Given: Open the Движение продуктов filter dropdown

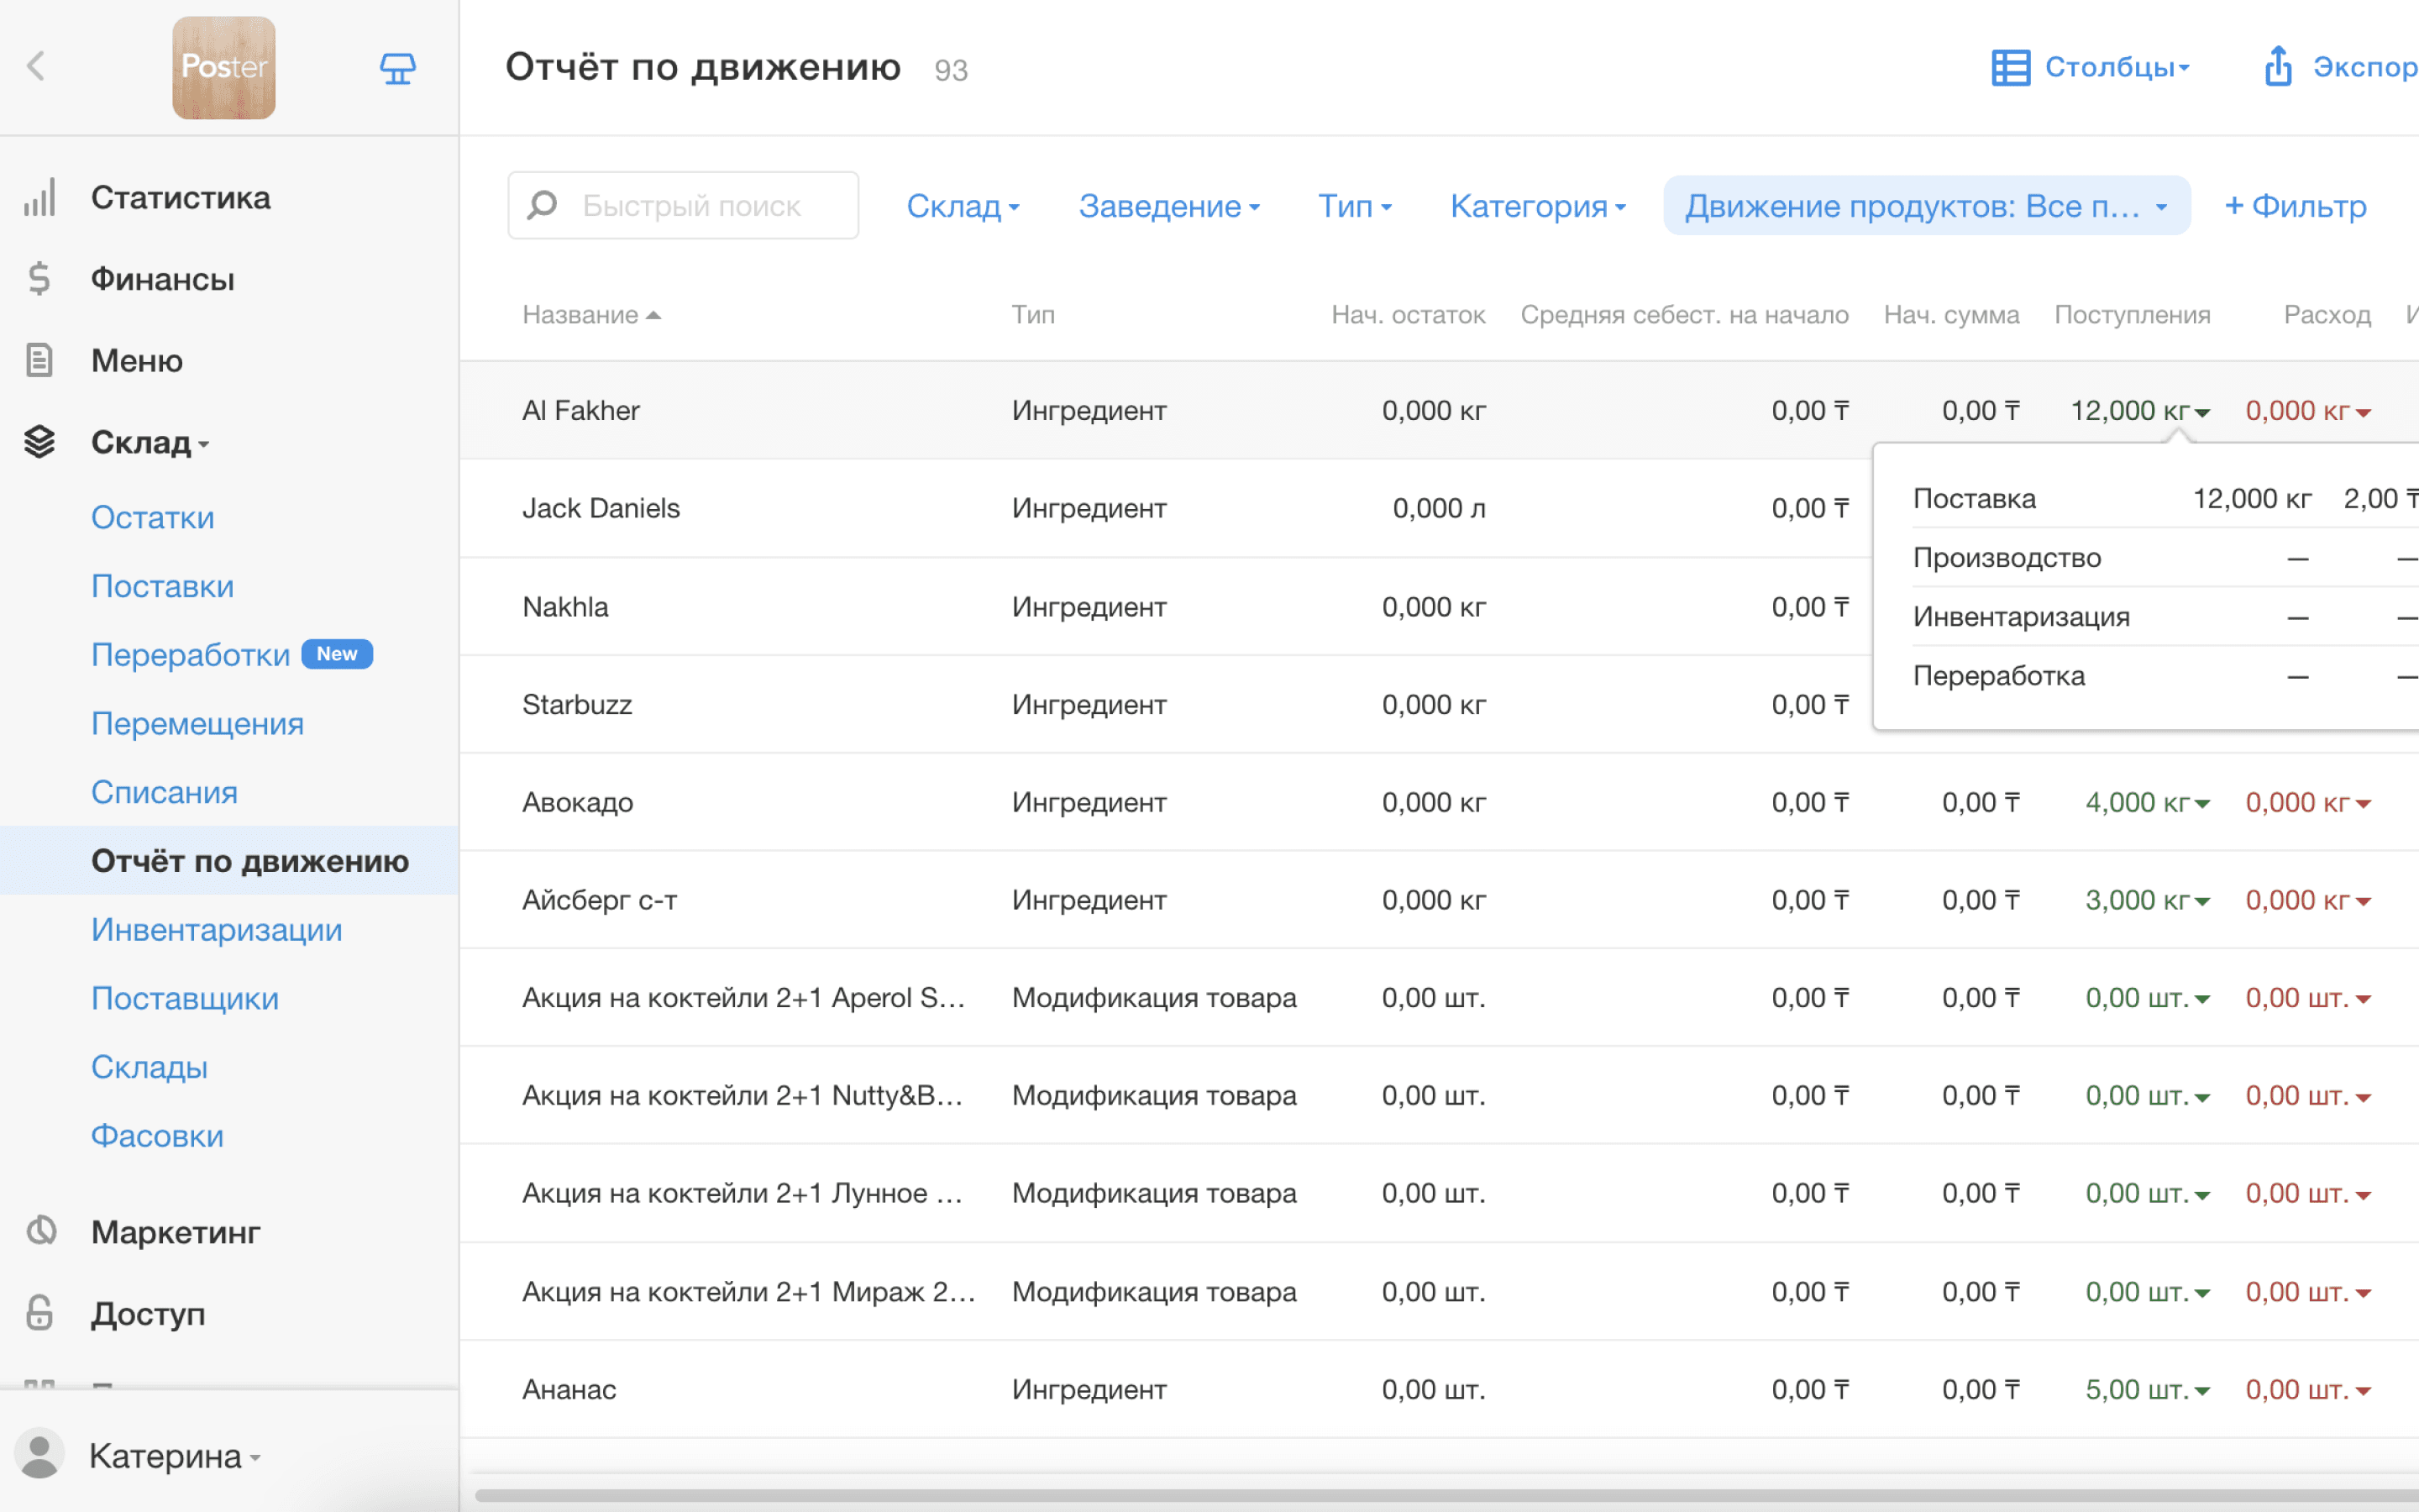Looking at the screenshot, I should pos(1926,206).
